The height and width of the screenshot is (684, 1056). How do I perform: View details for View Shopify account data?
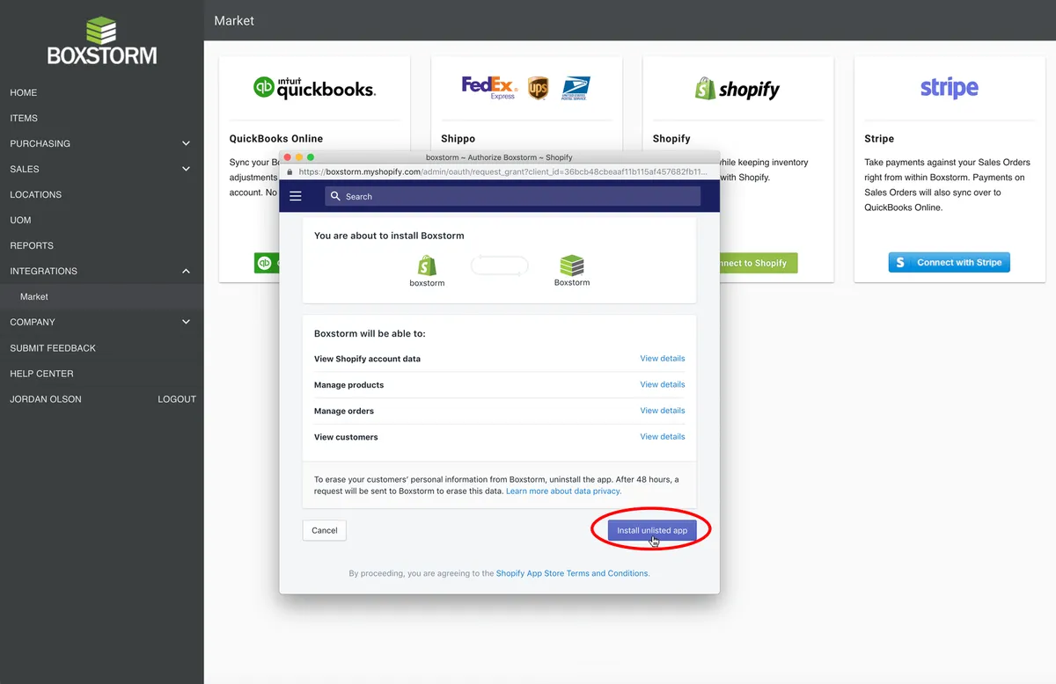pyautogui.click(x=663, y=359)
